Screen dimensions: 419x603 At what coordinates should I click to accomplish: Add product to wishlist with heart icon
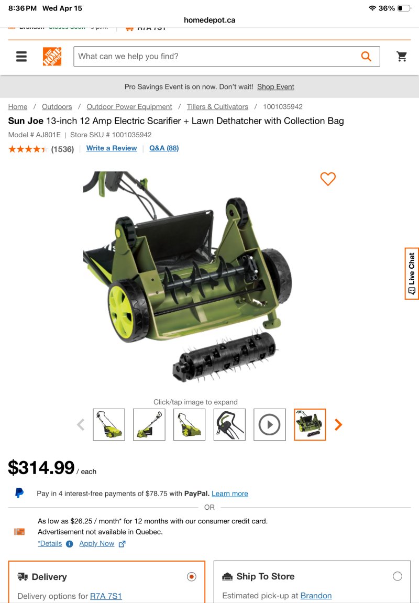point(328,179)
